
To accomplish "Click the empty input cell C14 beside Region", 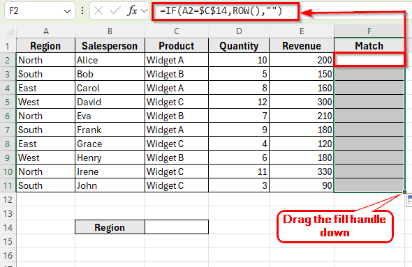I will pyautogui.click(x=177, y=227).
